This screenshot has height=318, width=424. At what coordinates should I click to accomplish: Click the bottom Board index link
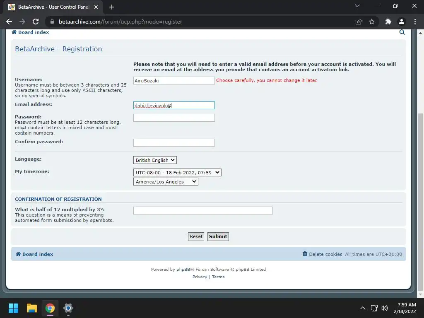(x=34, y=254)
